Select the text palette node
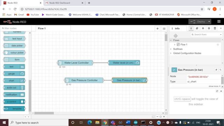This screenshot has width=224, height=126. pyautogui.click(x=14, y=66)
